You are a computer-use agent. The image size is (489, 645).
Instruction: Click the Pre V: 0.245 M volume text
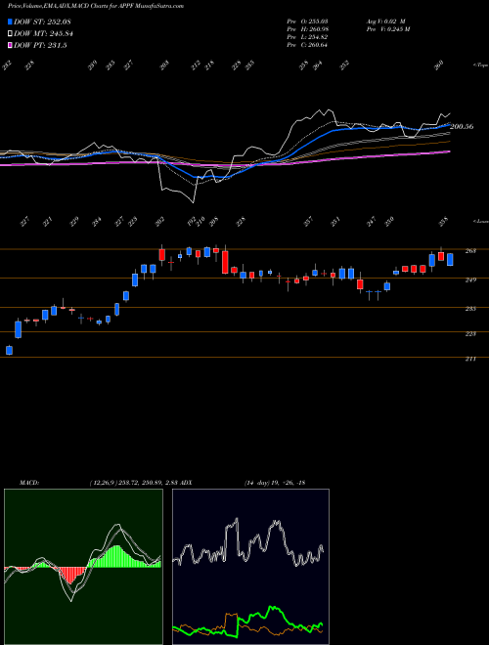click(x=387, y=29)
